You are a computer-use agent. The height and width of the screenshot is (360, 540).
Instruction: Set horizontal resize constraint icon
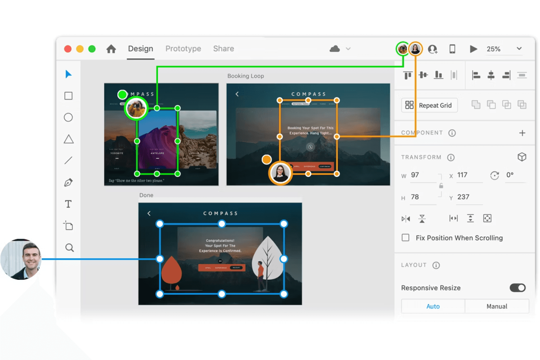pyautogui.click(x=454, y=218)
